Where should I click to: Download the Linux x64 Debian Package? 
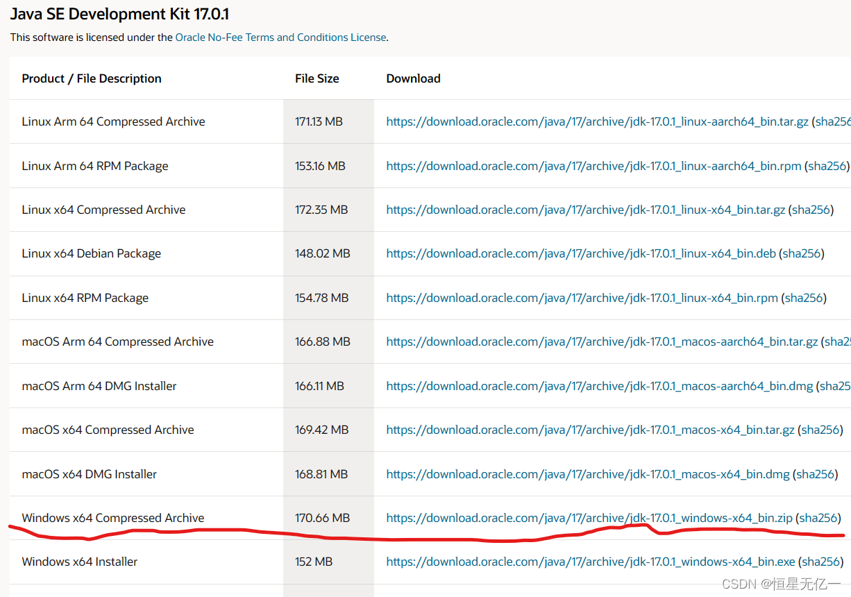[581, 253]
